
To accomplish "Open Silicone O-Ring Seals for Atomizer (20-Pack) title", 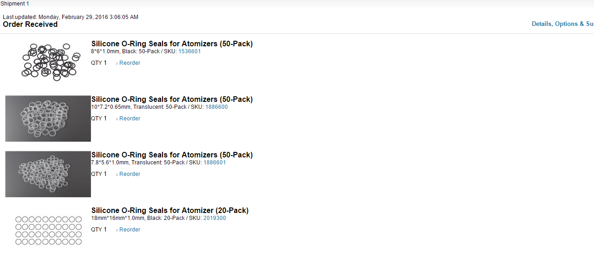I will [170, 211].
